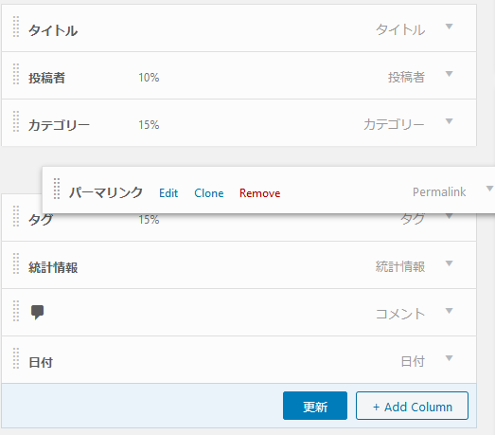Click drag handle of 統計情報 column
This screenshot has height=435, width=495.
pyautogui.click(x=16, y=263)
